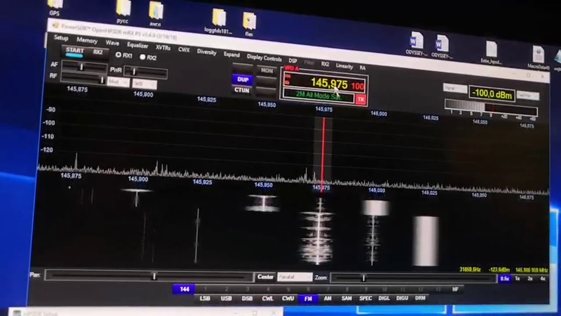Select DIGU mode
This screenshot has height=316, width=561.
402,298
